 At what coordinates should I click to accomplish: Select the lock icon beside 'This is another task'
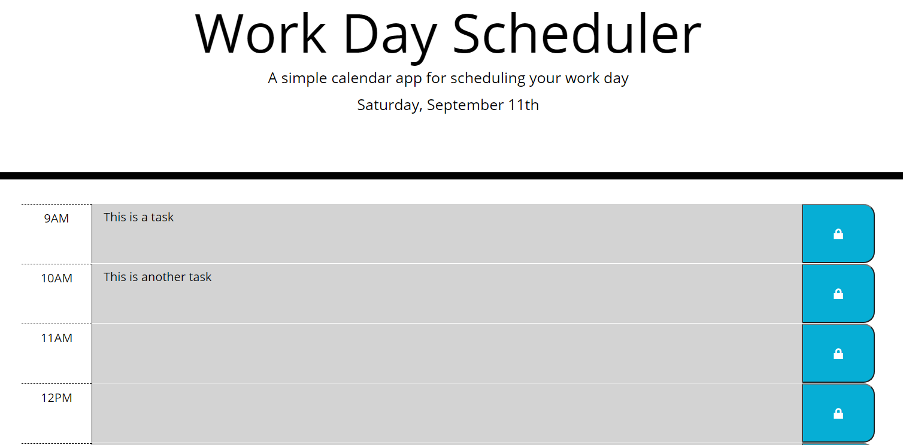coord(838,293)
